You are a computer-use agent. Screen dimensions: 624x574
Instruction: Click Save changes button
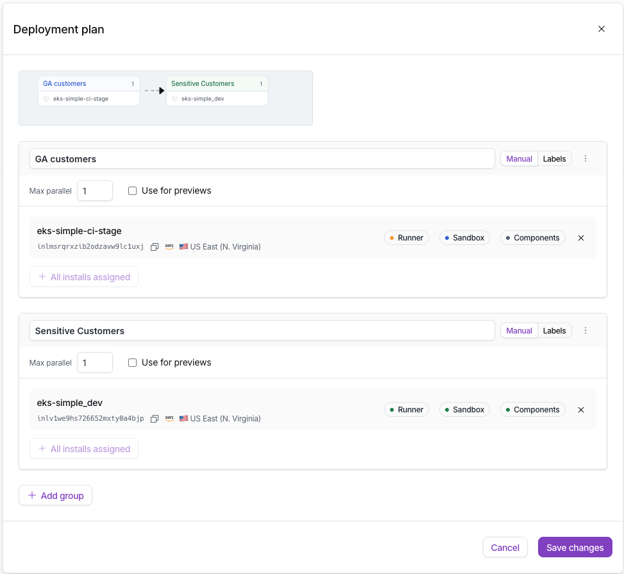click(575, 547)
